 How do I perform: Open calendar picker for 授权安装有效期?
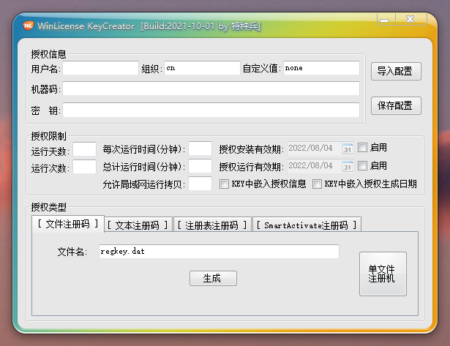point(348,148)
